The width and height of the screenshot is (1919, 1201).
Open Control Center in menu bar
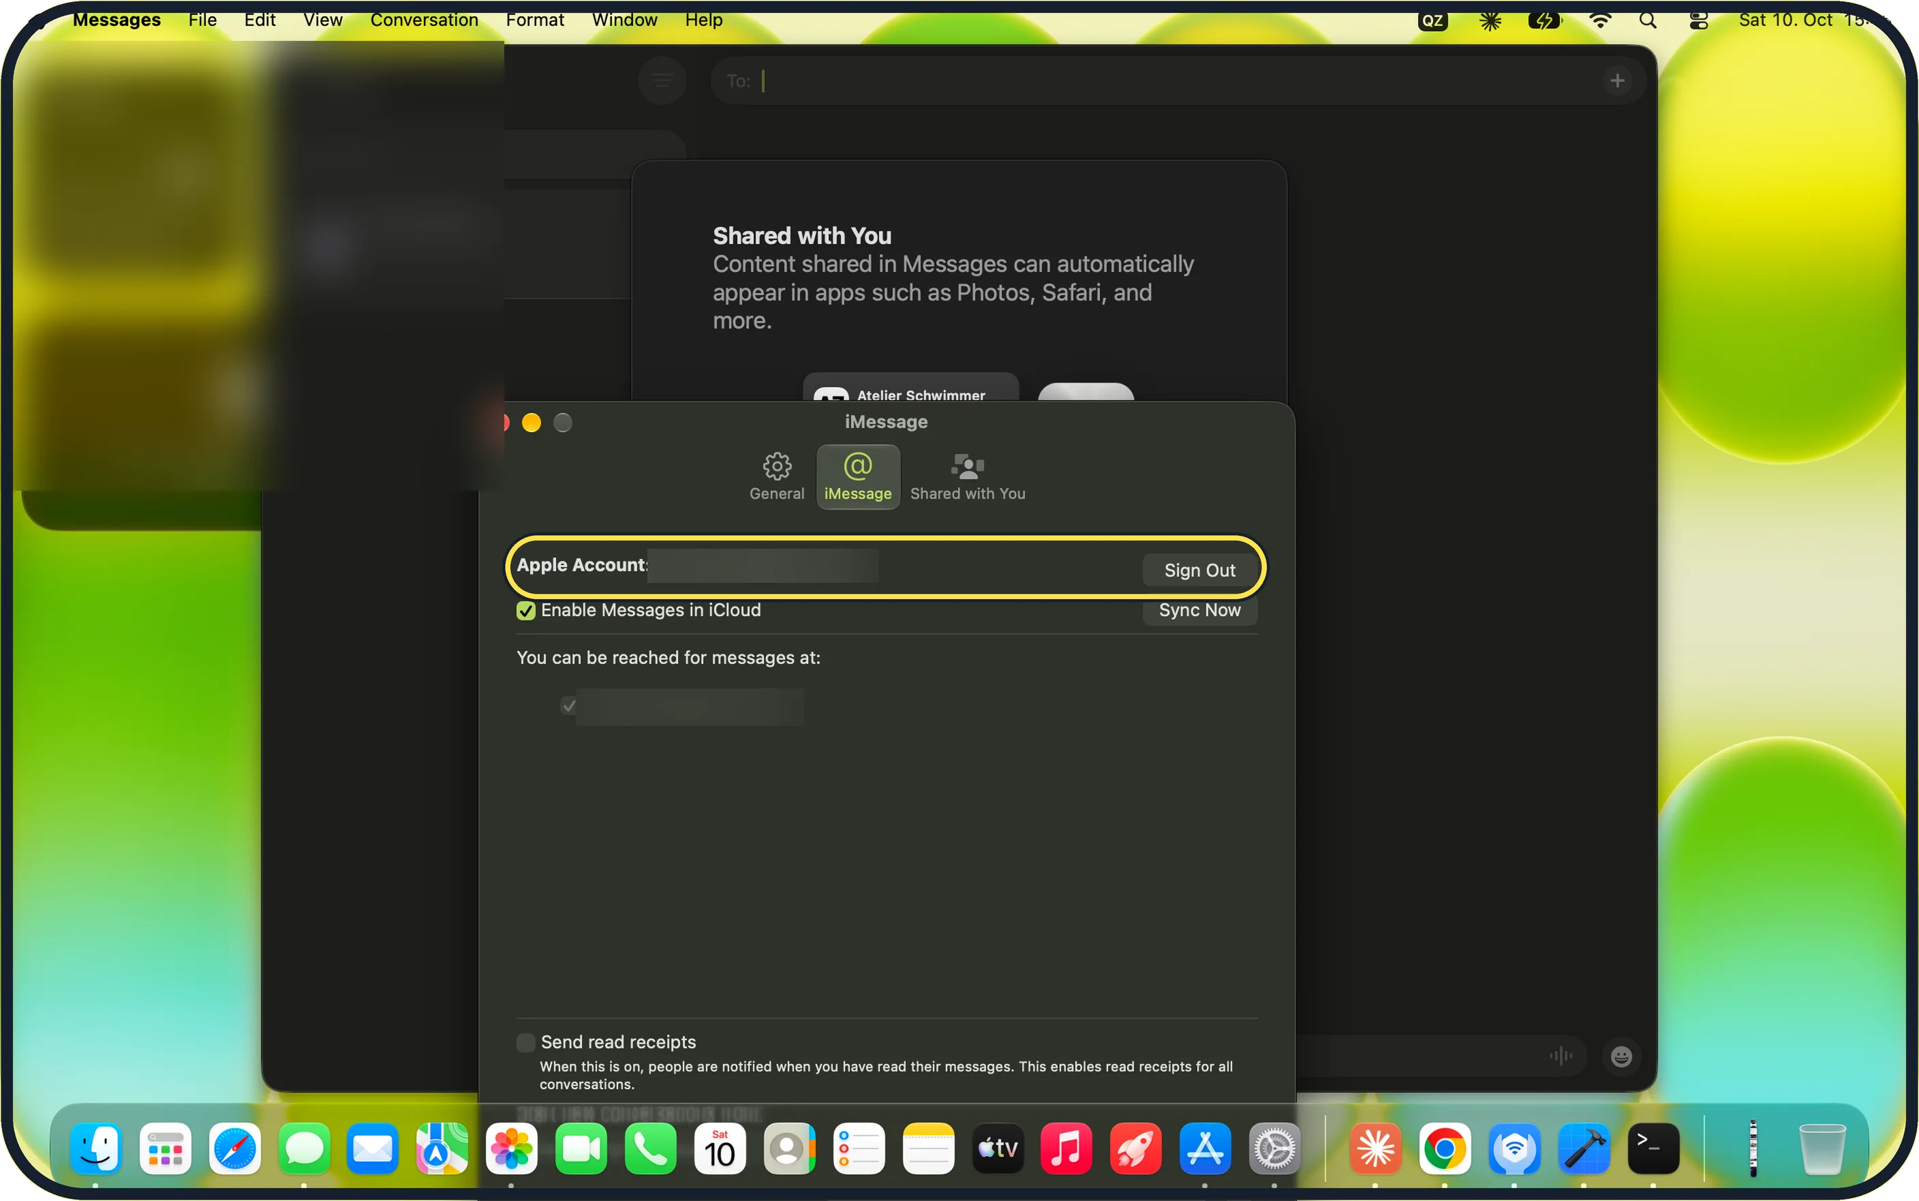tap(1698, 20)
